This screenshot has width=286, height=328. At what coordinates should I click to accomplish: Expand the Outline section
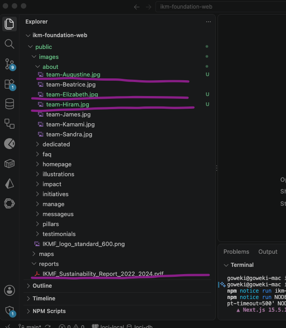coord(28,286)
